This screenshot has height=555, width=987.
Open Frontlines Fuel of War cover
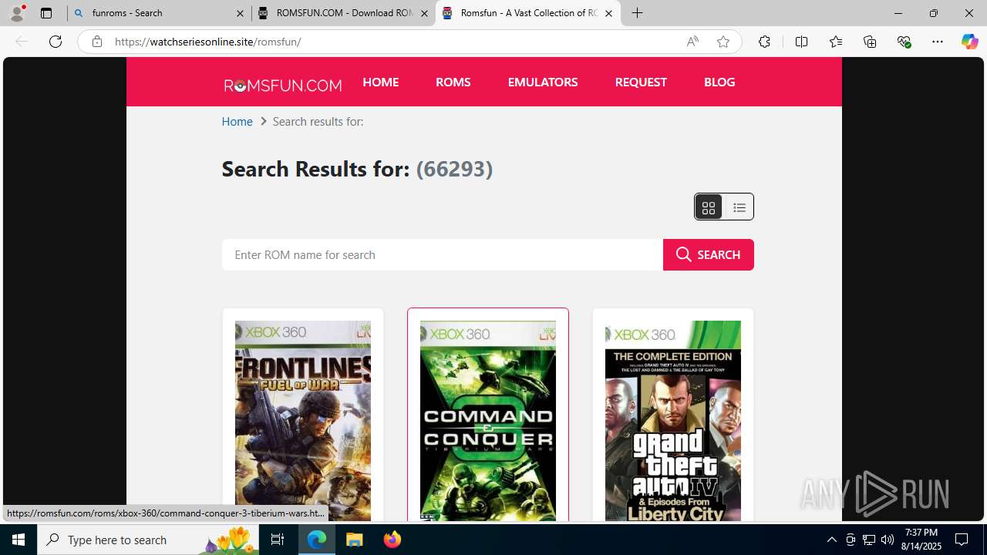(x=303, y=421)
